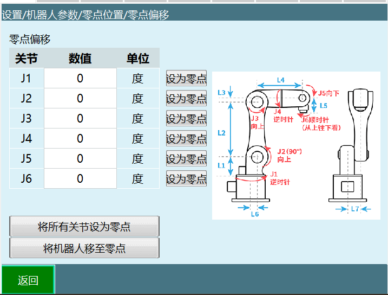Set J4 as zero with 设为零点
Image resolution: width=388 pixels, height=295 pixels.
[186, 138]
